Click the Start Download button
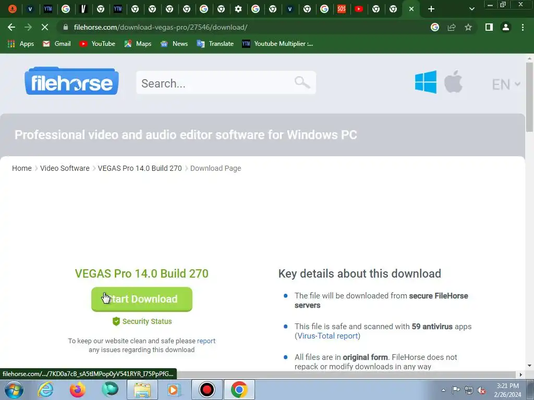This screenshot has width=534, height=400. 142,299
